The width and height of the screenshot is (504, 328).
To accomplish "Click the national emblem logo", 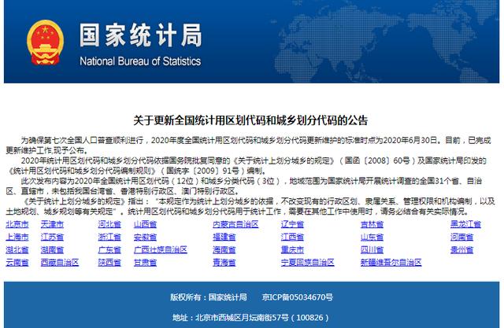I will (x=45, y=42).
